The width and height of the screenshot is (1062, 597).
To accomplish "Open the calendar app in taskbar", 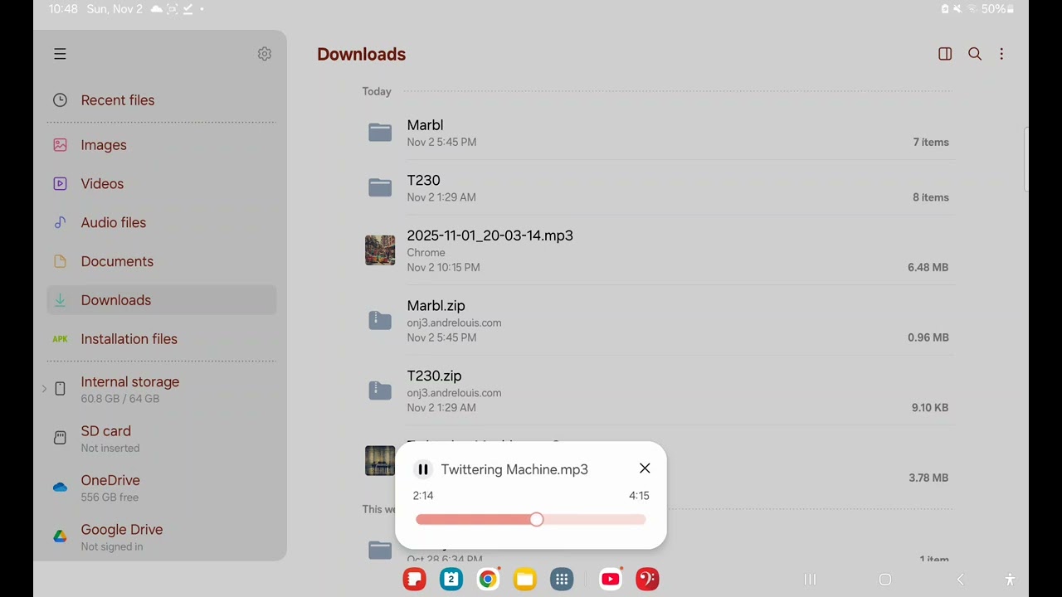I will pyautogui.click(x=451, y=580).
